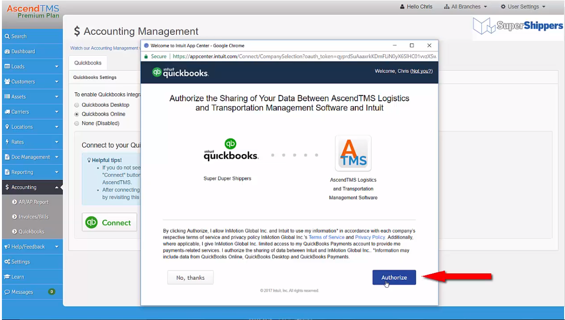Click the Messages speech bubble icon
Image resolution: width=565 pixels, height=320 pixels.
point(7,292)
